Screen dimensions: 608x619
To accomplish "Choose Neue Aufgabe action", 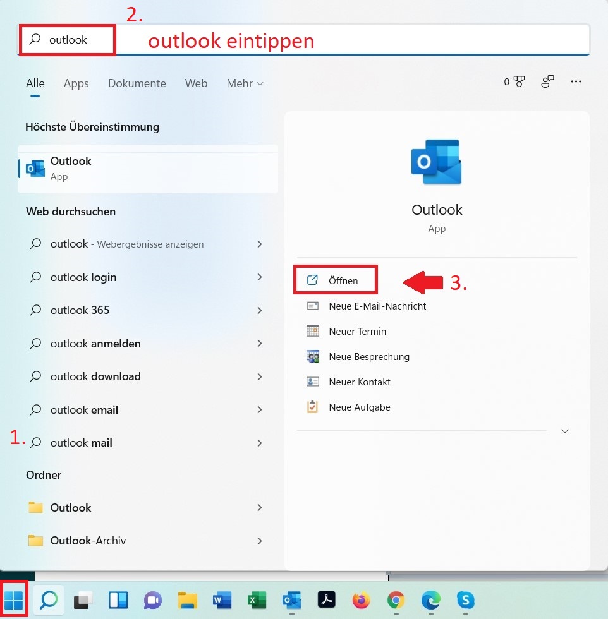I will point(360,407).
